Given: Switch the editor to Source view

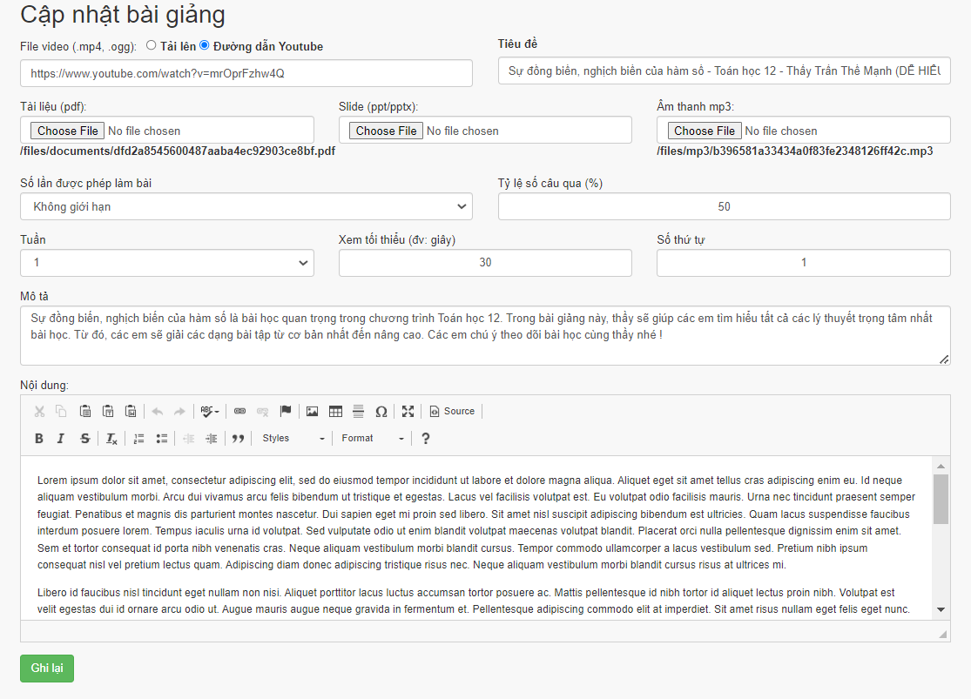Looking at the screenshot, I should tap(452, 412).
